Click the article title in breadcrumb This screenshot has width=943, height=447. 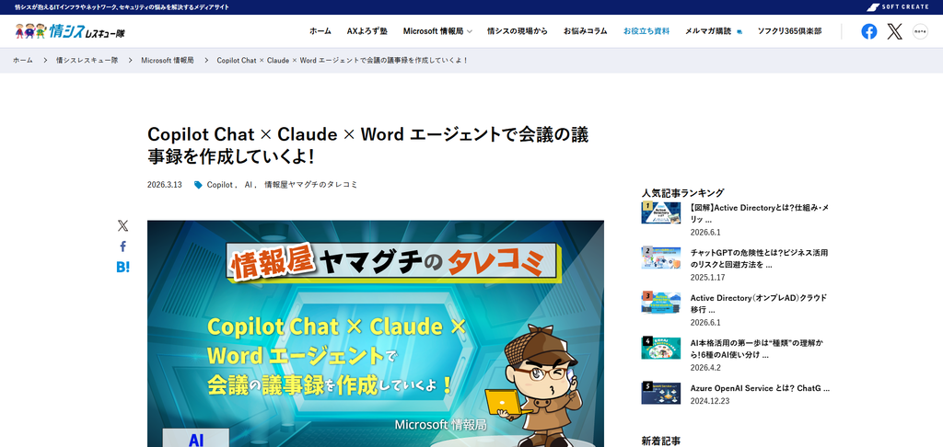coord(343,61)
